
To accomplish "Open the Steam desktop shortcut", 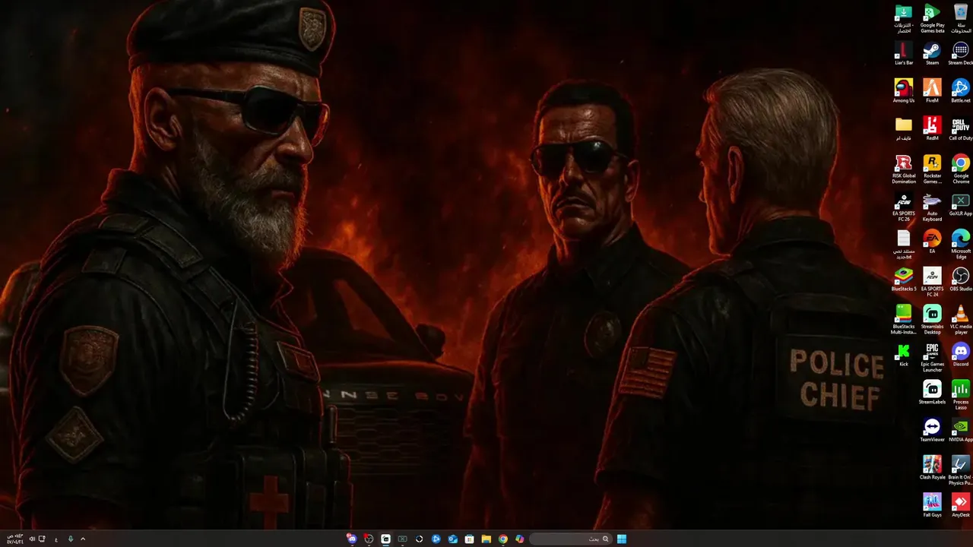I will (932, 53).
